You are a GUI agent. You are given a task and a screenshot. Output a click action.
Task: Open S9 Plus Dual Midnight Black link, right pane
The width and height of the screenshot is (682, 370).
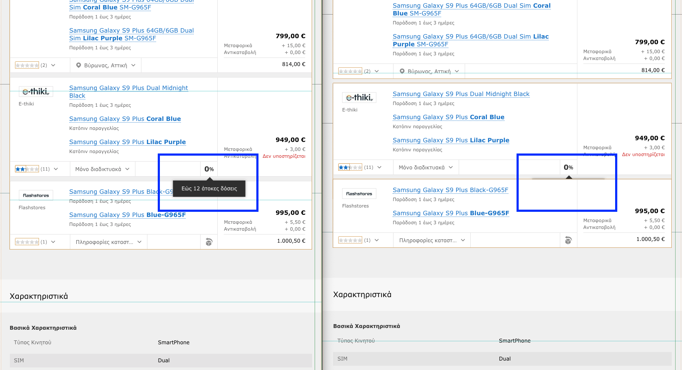pos(461,94)
